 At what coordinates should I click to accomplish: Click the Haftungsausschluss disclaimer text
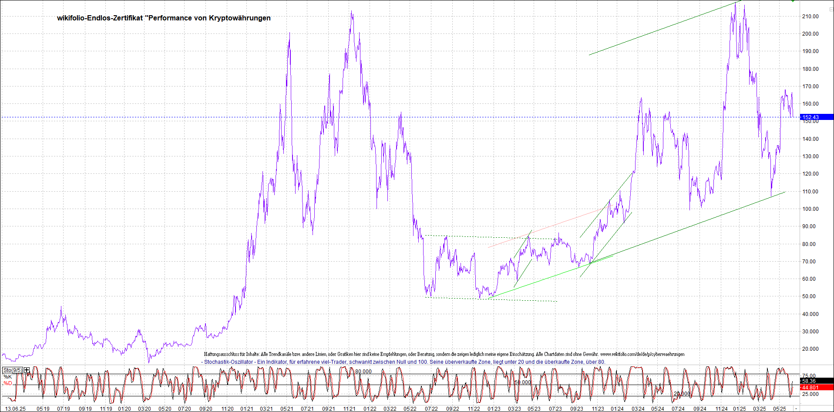click(x=402, y=354)
